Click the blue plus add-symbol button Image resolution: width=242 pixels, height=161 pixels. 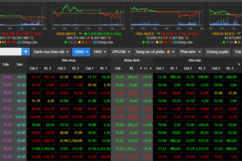pos(26,52)
